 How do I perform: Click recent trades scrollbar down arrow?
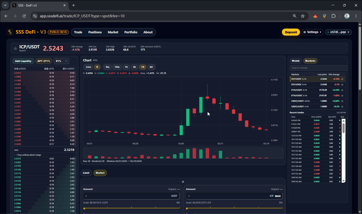343,181
